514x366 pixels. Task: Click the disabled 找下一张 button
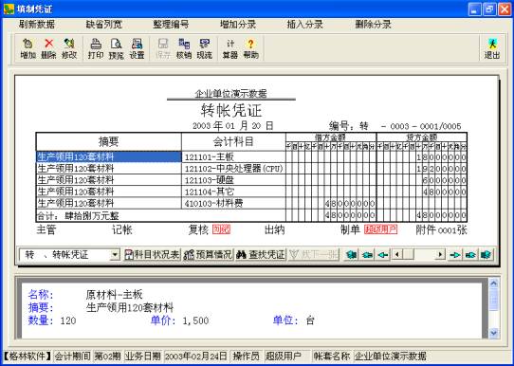314,255
